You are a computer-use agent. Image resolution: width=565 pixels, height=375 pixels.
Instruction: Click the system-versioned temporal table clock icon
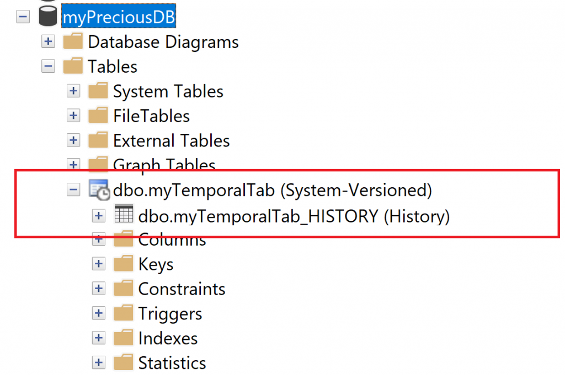(x=99, y=190)
